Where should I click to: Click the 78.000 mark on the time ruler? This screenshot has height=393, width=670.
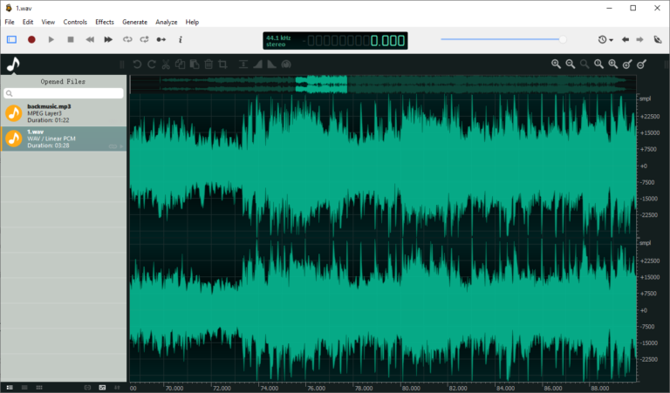364,389
